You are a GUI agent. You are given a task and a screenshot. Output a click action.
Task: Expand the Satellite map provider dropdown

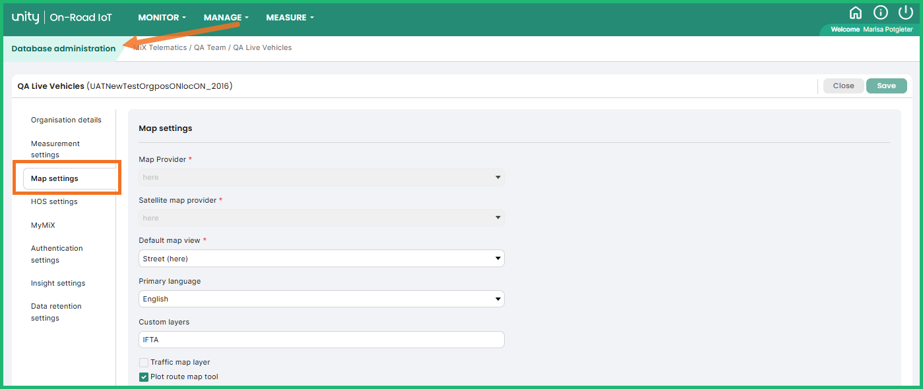[321, 218]
